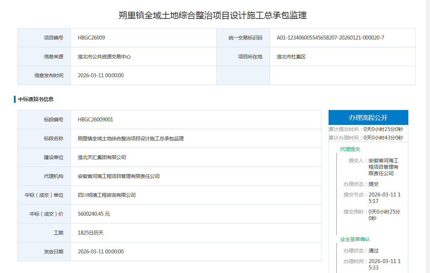Click the unified transaction code A01-123406005545658207

[330, 38]
